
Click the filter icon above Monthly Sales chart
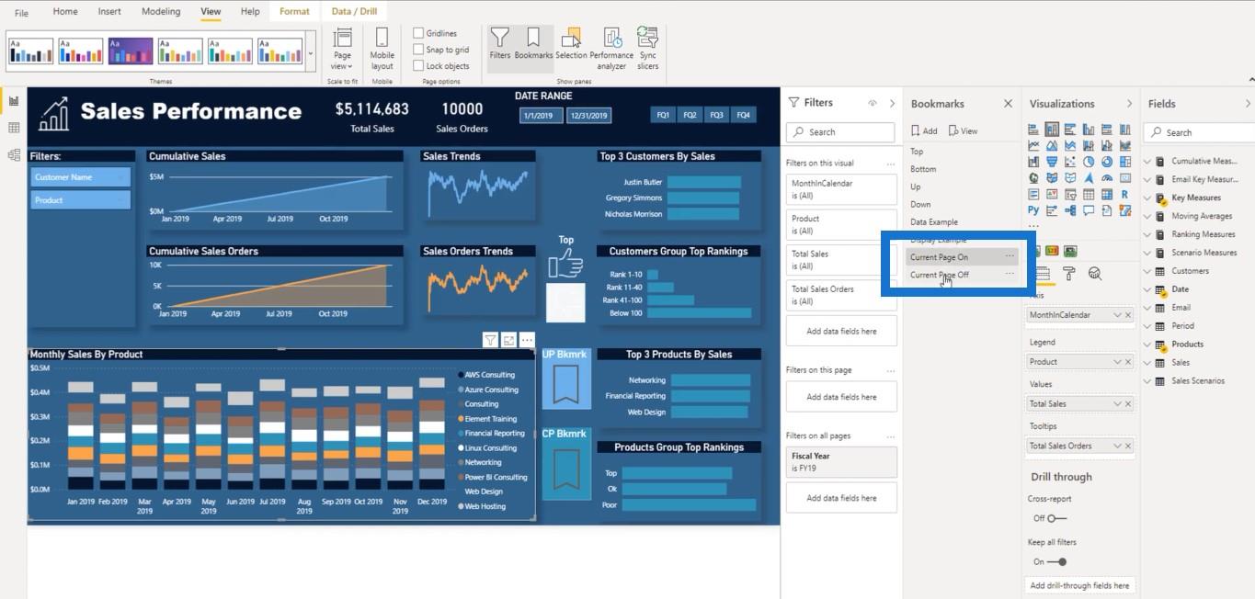click(491, 340)
